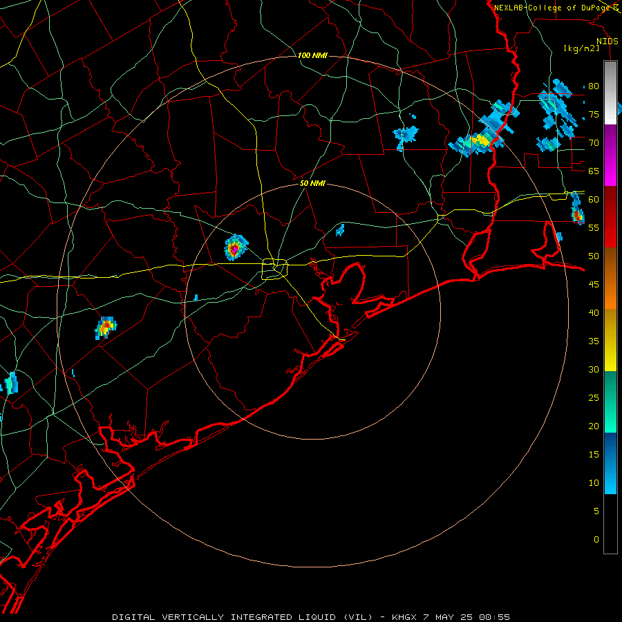
Task: Click the 20 value on the scale
Action: (x=594, y=426)
